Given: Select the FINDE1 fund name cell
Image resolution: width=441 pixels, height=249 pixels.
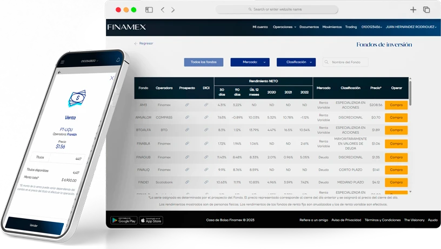Looking at the screenshot, I should click(x=143, y=182).
